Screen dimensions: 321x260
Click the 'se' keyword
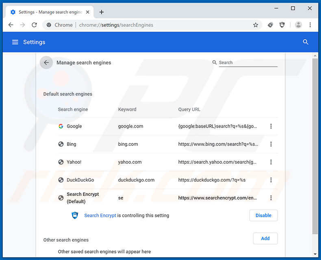point(121,198)
